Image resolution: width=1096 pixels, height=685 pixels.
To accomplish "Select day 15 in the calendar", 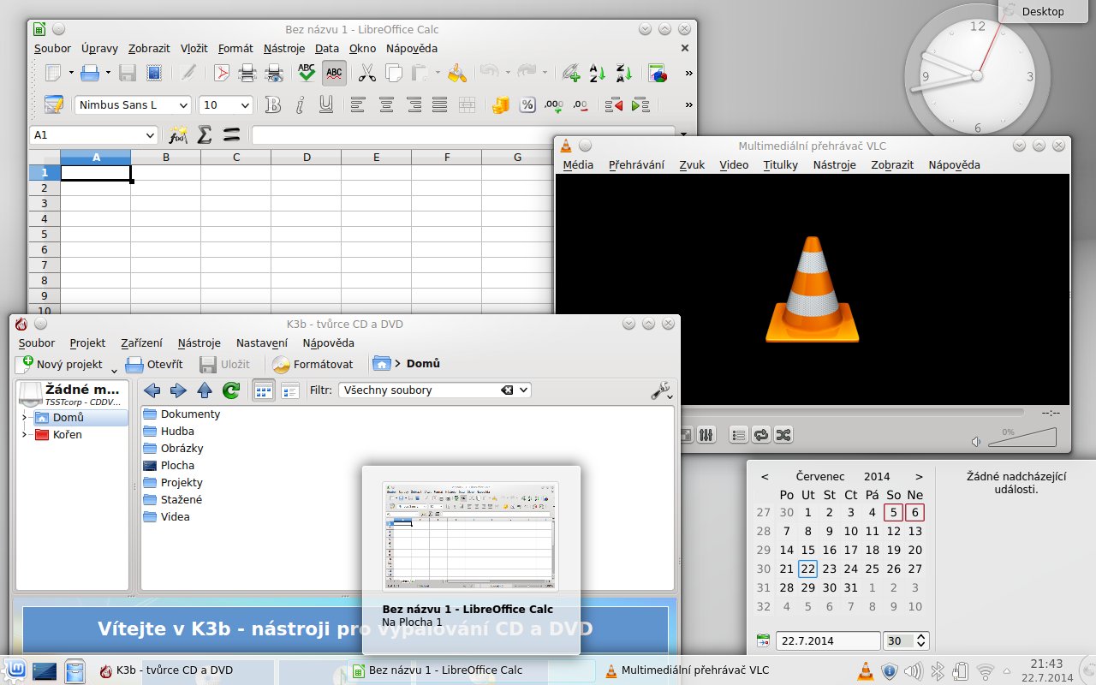I will tap(808, 550).
